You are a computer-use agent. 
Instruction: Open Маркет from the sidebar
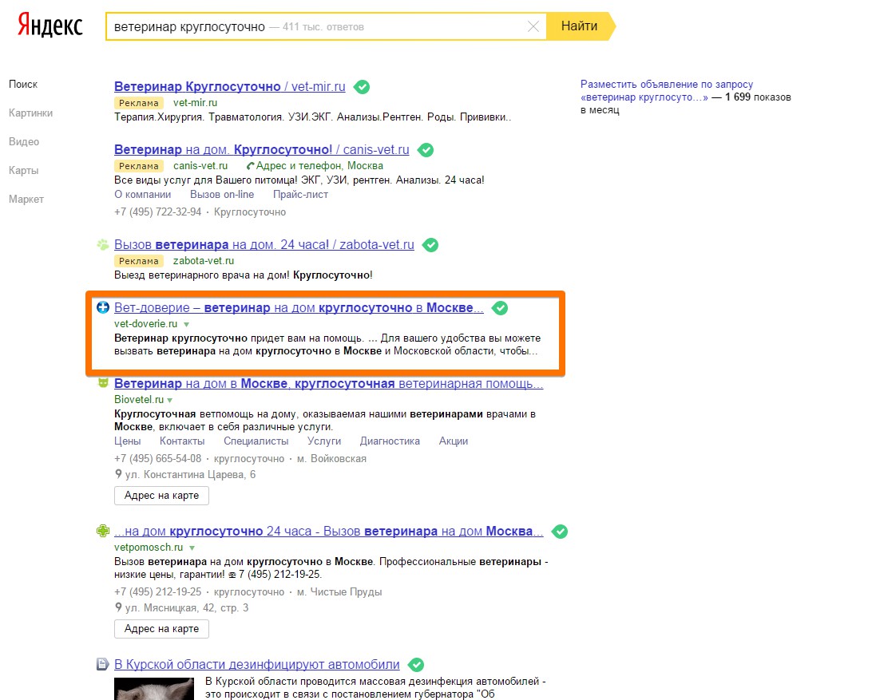click(x=26, y=199)
